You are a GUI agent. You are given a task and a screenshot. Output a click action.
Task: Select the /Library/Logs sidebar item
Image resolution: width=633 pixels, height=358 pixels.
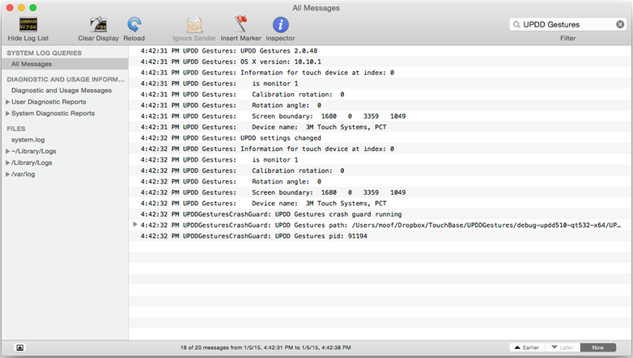click(32, 163)
